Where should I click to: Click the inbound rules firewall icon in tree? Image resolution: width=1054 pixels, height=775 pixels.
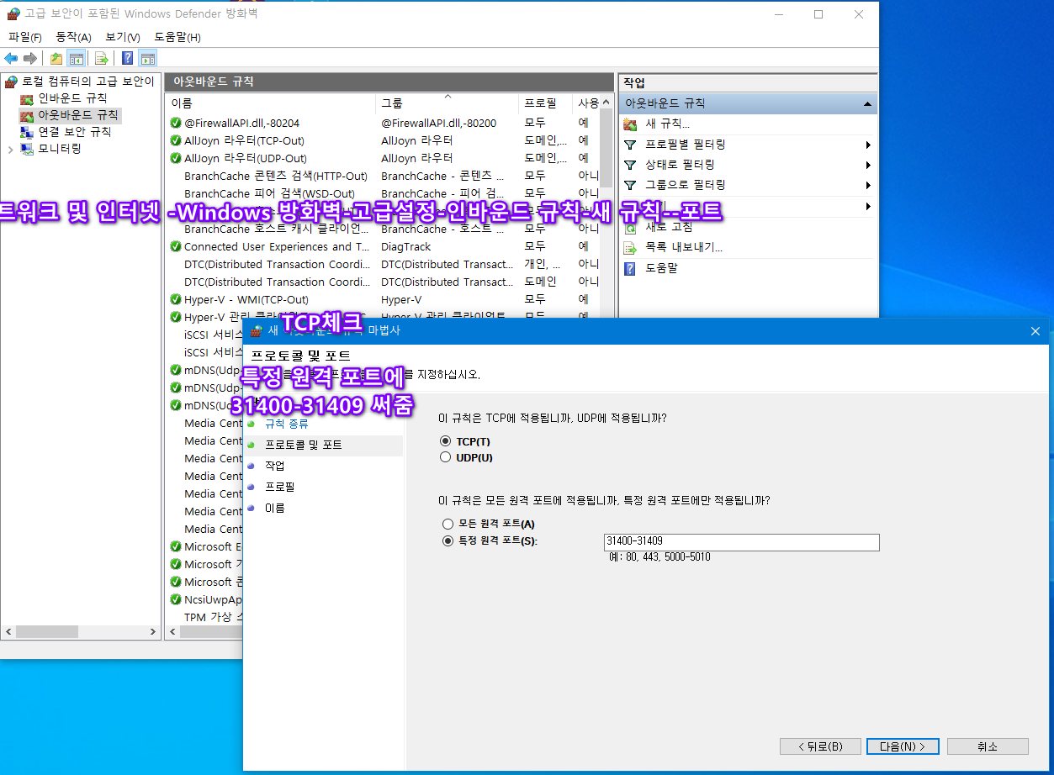(x=27, y=98)
